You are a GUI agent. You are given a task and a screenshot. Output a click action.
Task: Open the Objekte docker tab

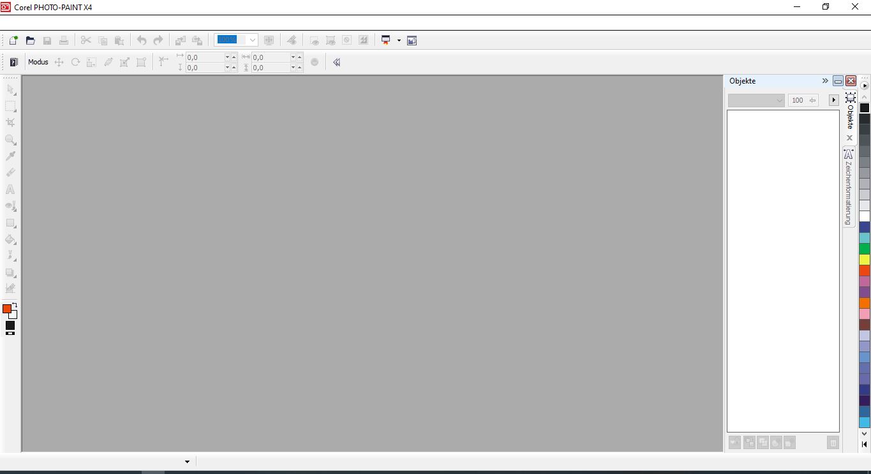pos(849,112)
